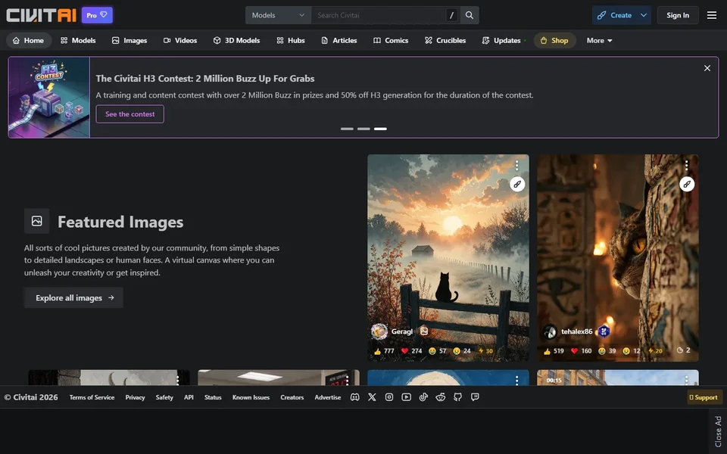Like tehalex86's image with thumbs up 519
This screenshot has height=454, width=727.
point(554,350)
